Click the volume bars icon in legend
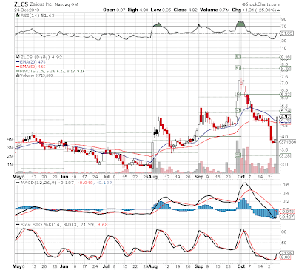The height and width of the screenshot is (270, 296). point(17,75)
